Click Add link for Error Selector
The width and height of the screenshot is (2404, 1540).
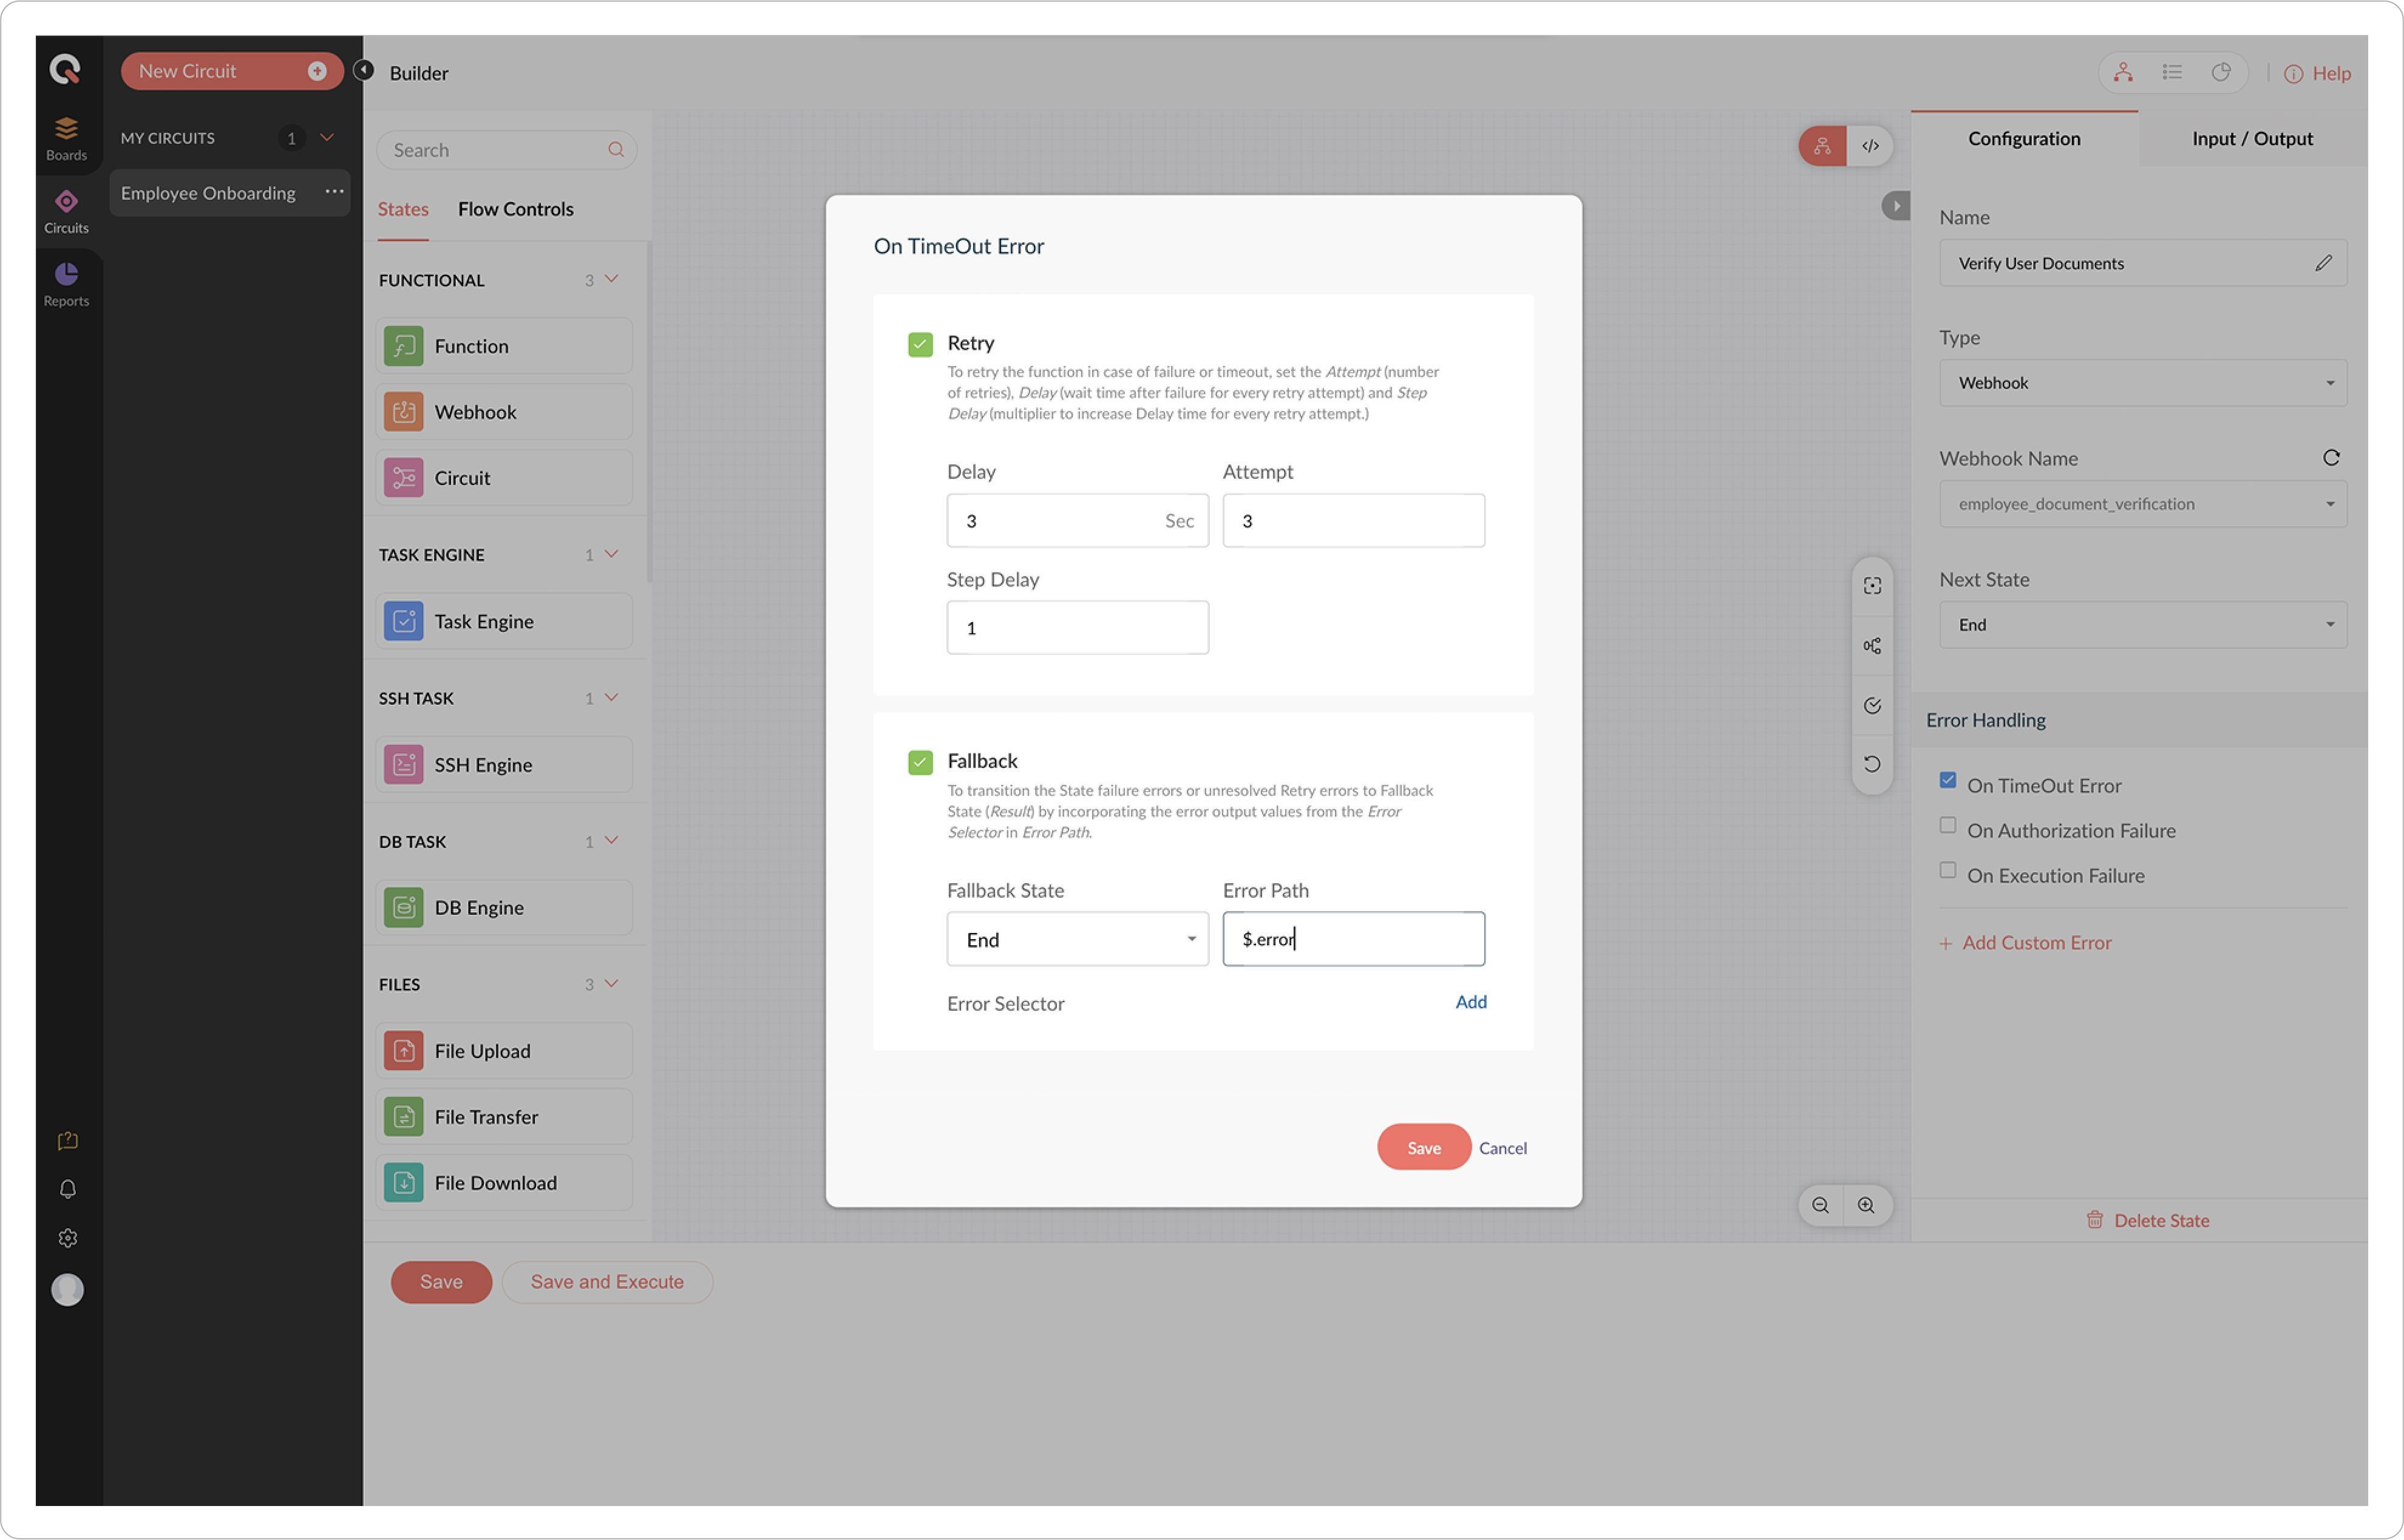coord(1470,1002)
